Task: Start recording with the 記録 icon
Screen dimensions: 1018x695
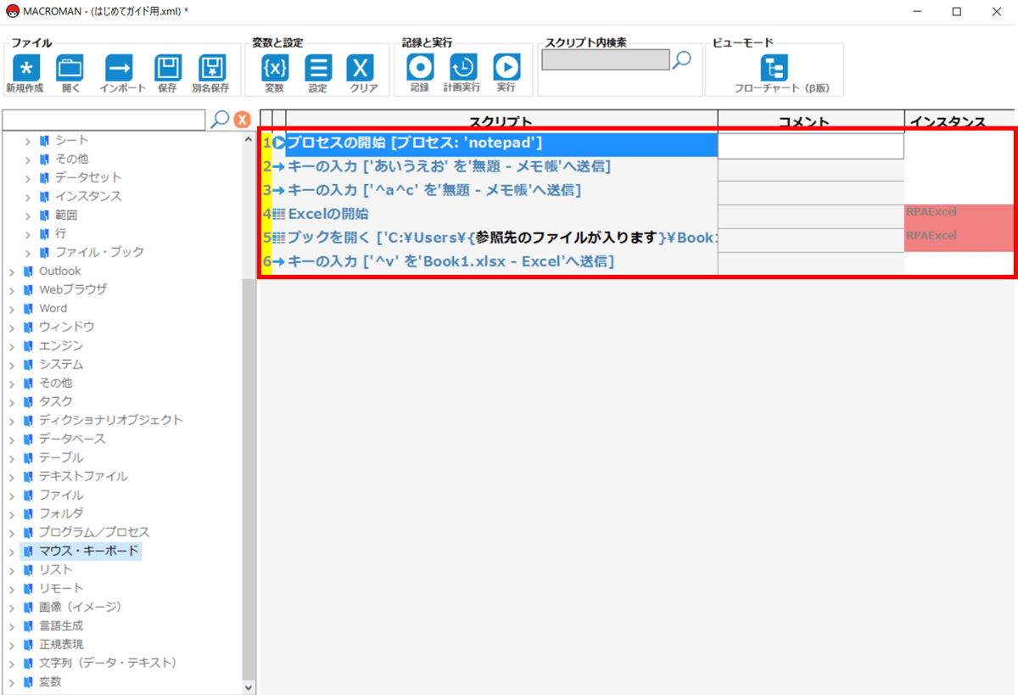Action: click(x=420, y=68)
